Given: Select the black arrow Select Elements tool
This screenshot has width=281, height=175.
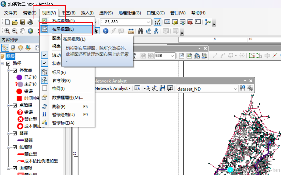Looking at the screenshot, I should [96, 31].
